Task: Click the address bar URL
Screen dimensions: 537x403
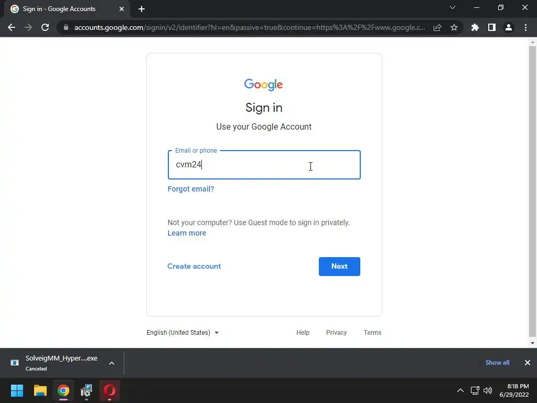Action: pyautogui.click(x=250, y=27)
